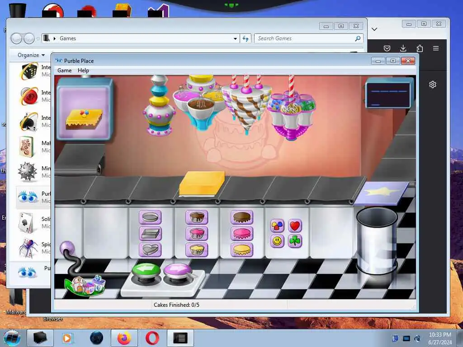Viewport: 463px width, 347px height.
Task: Select Mahjong Titans game icon
Action: click(27, 147)
